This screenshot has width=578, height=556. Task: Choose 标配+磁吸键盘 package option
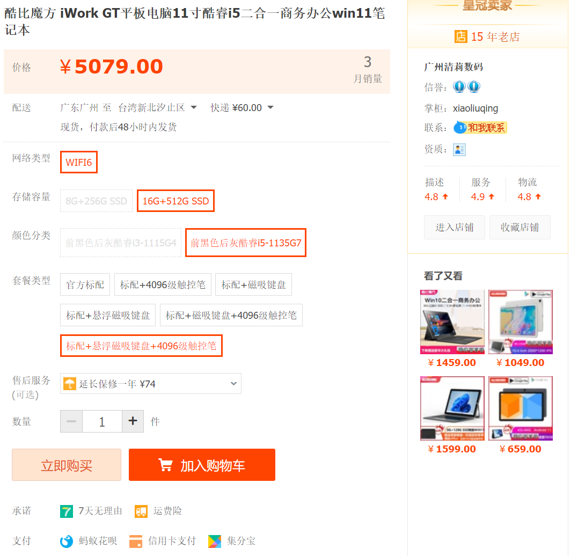click(253, 284)
